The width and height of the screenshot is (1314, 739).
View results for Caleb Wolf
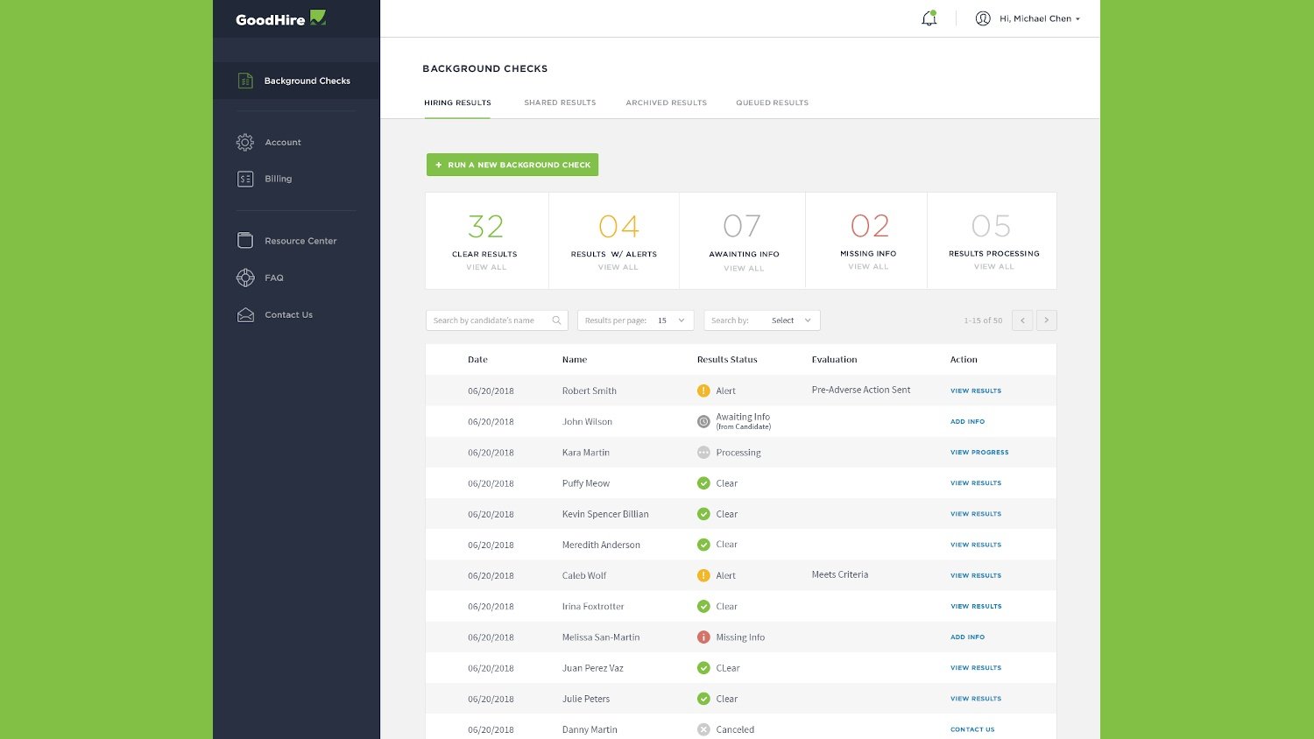[975, 575]
